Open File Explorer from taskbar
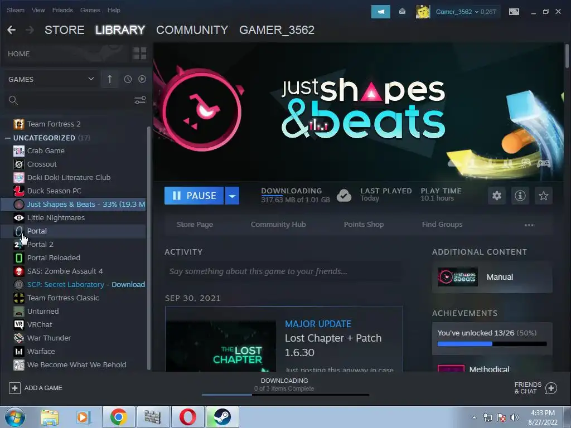This screenshot has width=571, height=428. tap(50, 417)
